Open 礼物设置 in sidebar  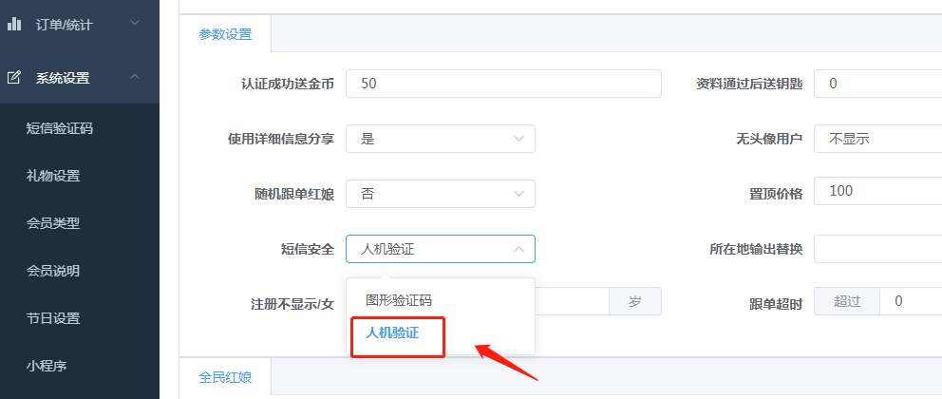click(x=53, y=176)
